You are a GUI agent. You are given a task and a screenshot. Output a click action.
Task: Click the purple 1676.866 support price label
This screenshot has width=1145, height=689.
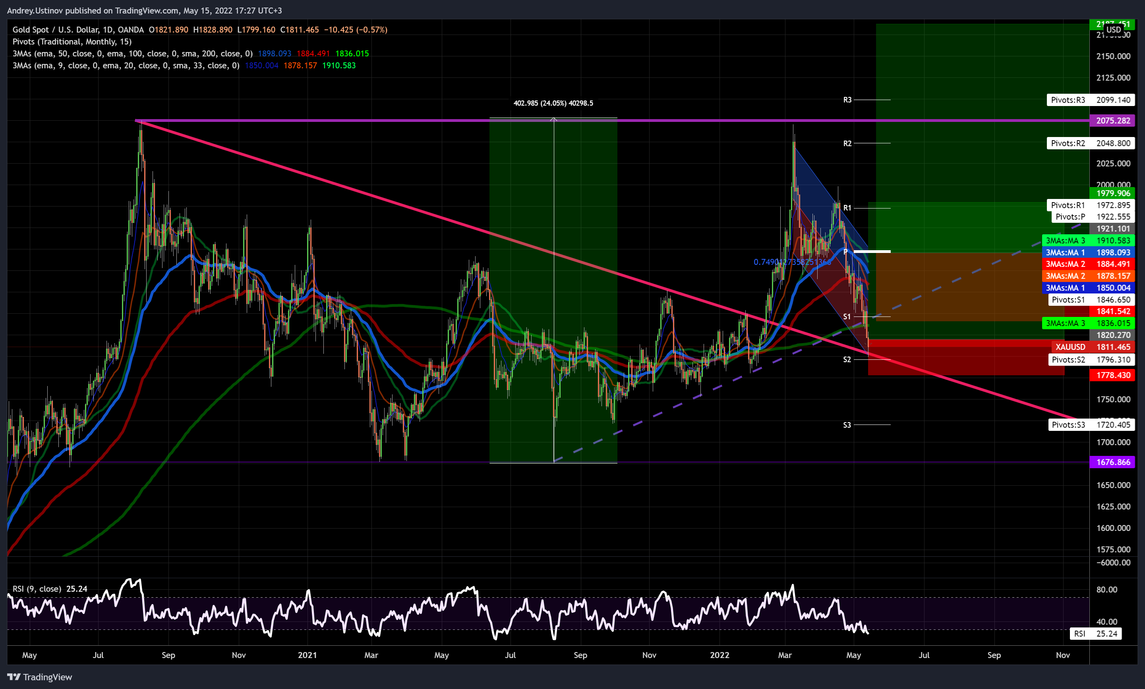(1112, 462)
